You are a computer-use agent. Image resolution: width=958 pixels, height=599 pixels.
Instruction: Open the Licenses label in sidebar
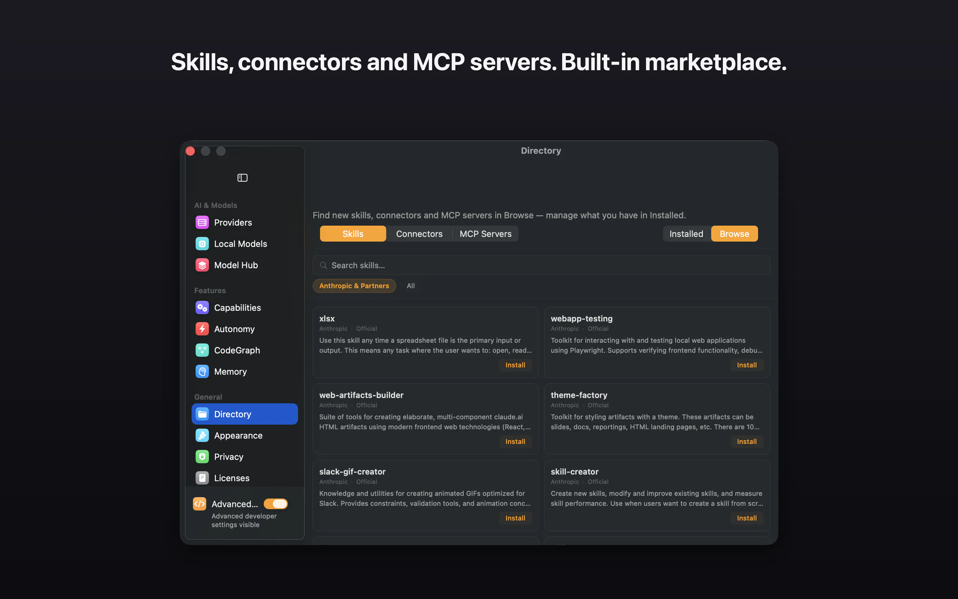[232, 478]
